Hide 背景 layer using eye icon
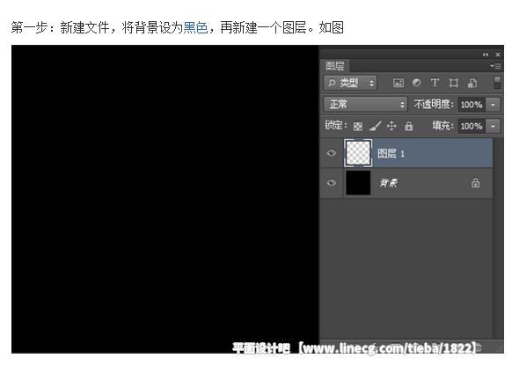 pos(332,183)
